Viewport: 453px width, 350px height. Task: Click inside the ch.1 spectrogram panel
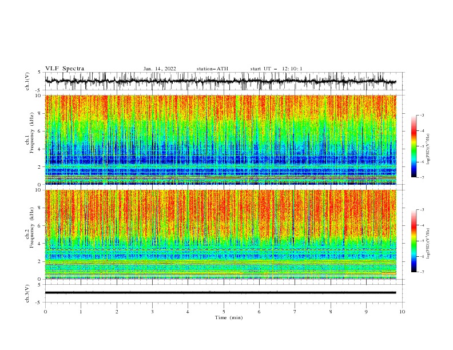(x=220, y=140)
